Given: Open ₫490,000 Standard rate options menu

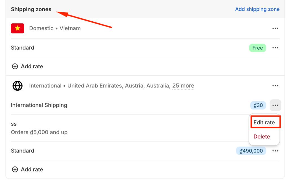Looking at the screenshot, I should 275,151.
